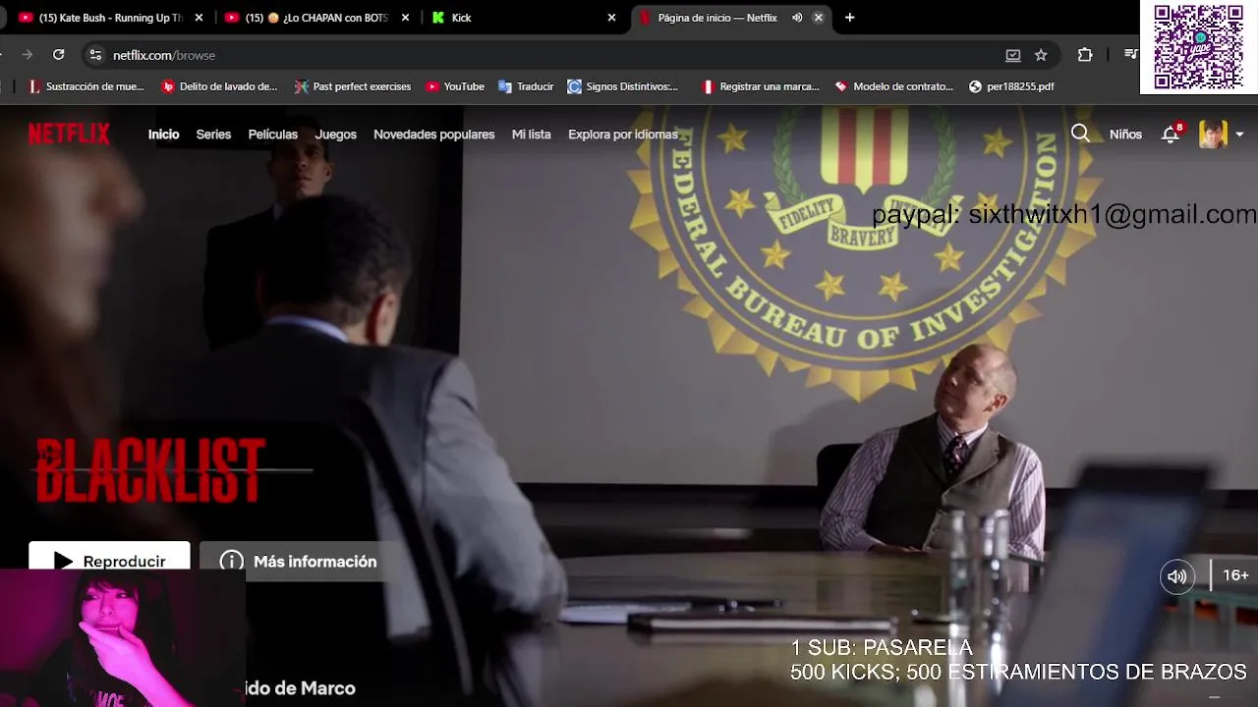Image resolution: width=1258 pixels, height=707 pixels.
Task: Open the Past perfect exercises bookmark
Action: coord(352,86)
